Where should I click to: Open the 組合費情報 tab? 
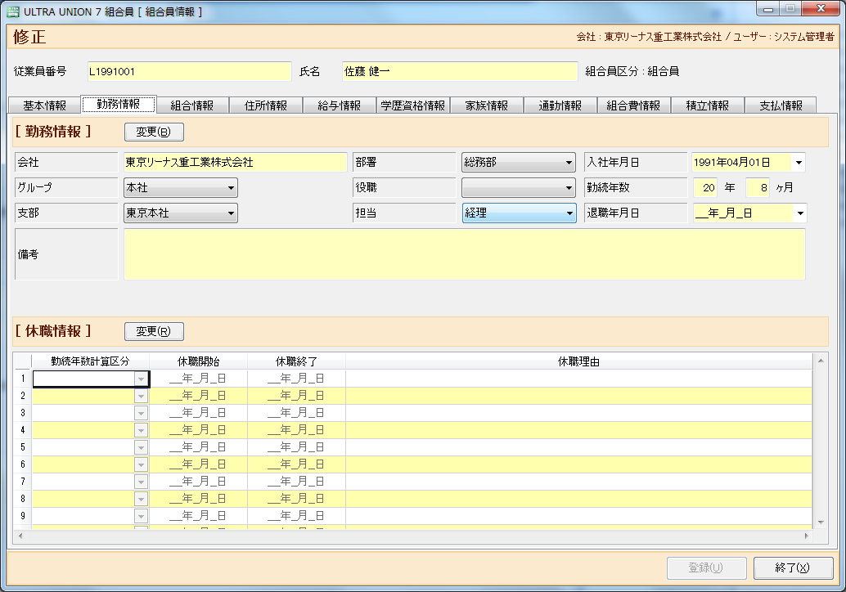pyautogui.click(x=633, y=105)
